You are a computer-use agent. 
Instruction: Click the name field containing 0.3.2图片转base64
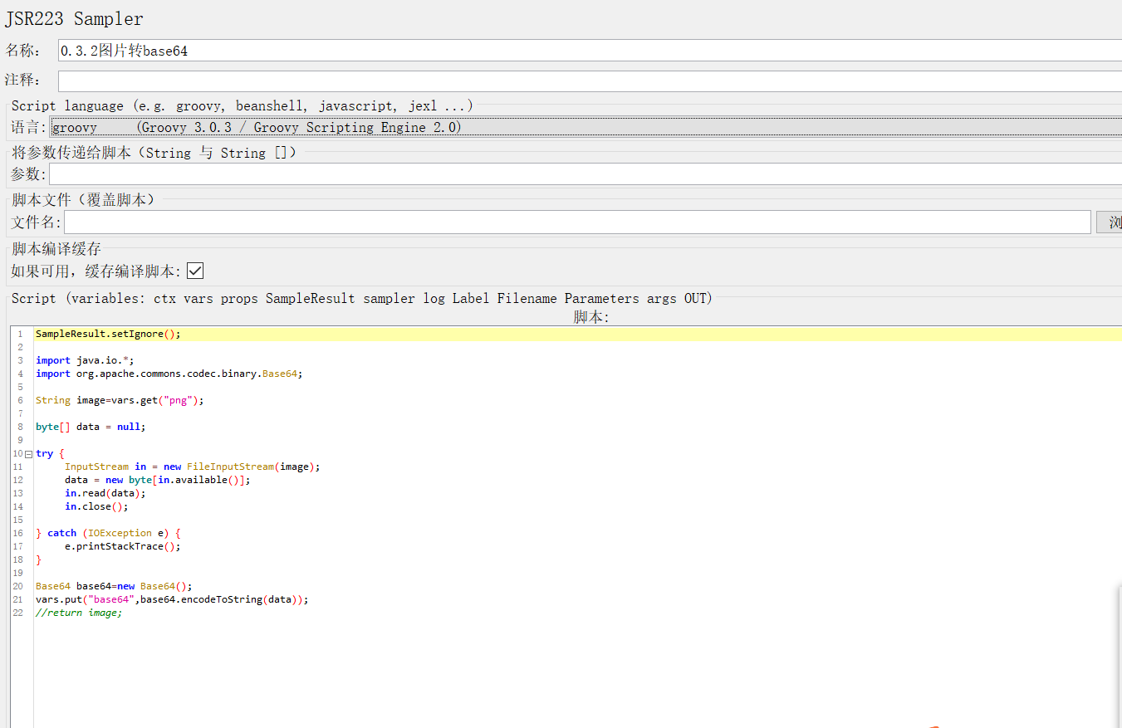[590, 51]
